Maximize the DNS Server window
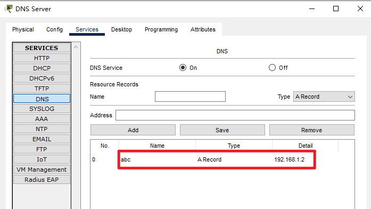371x209 pixels. pyautogui.click(x=336, y=9)
